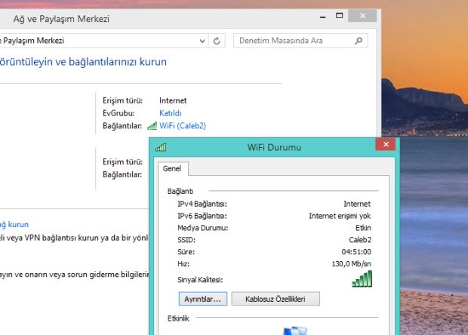
Task: Click the SSID value Caleb2
Action: pyautogui.click(x=360, y=240)
